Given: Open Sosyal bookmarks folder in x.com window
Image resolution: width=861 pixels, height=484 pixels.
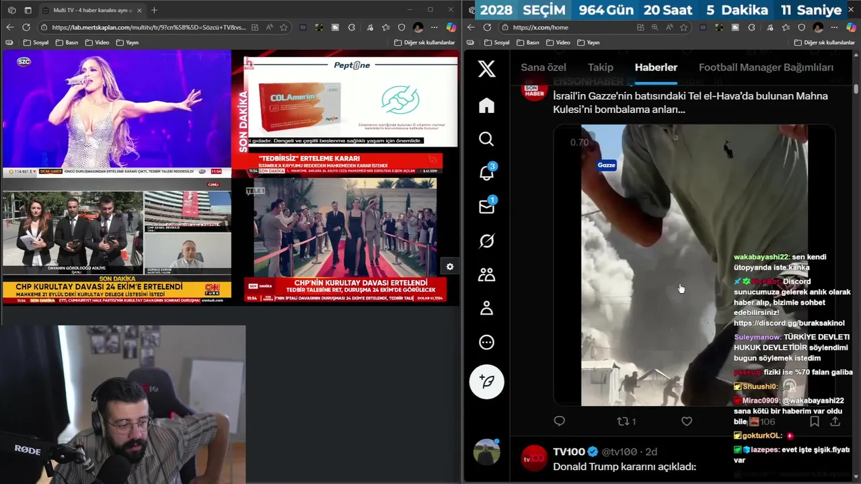Looking at the screenshot, I should [x=496, y=42].
